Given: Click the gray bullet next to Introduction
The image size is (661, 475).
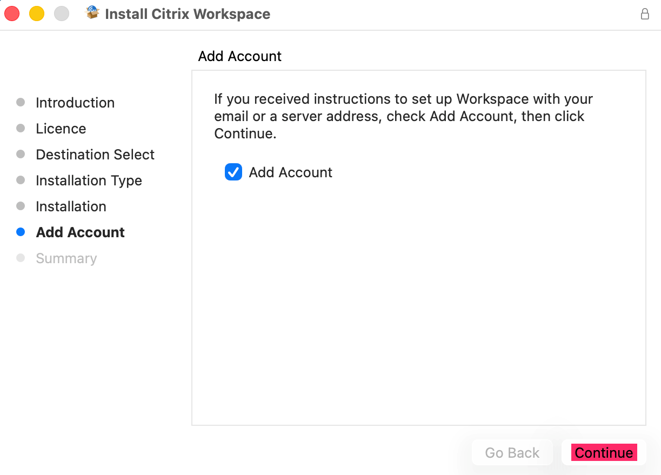Looking at the screenshot, I should click(x=21, y=102).
